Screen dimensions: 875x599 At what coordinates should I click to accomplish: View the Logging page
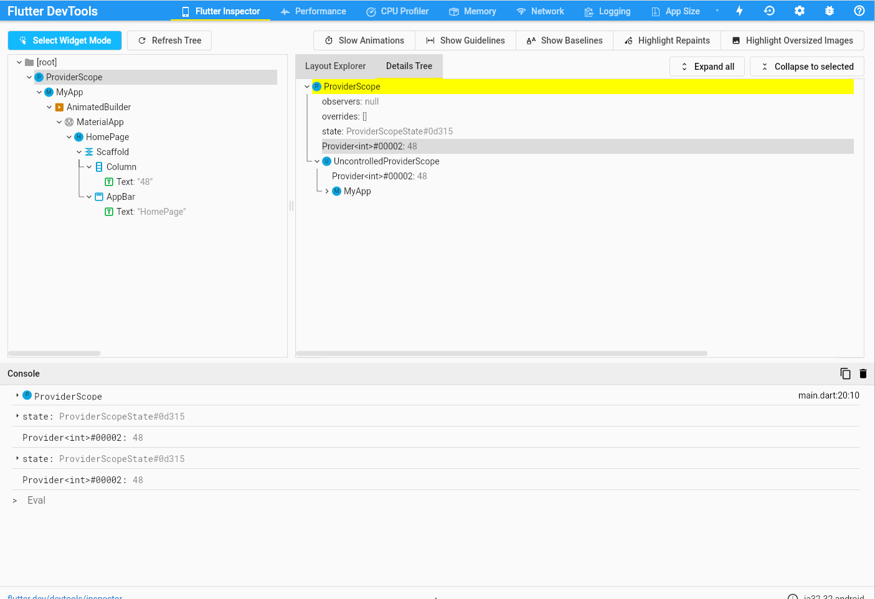pyautogui.click(x=607, y=11)
